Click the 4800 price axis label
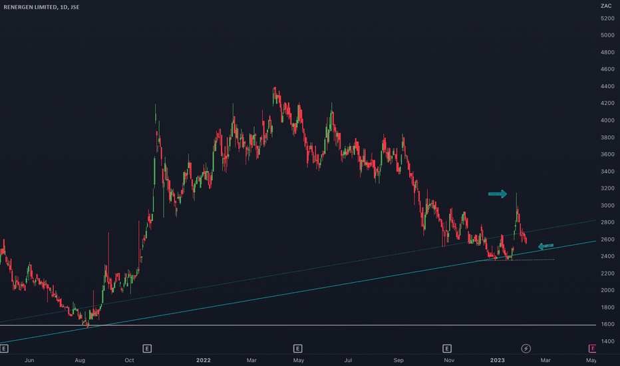 click(607, 52)
